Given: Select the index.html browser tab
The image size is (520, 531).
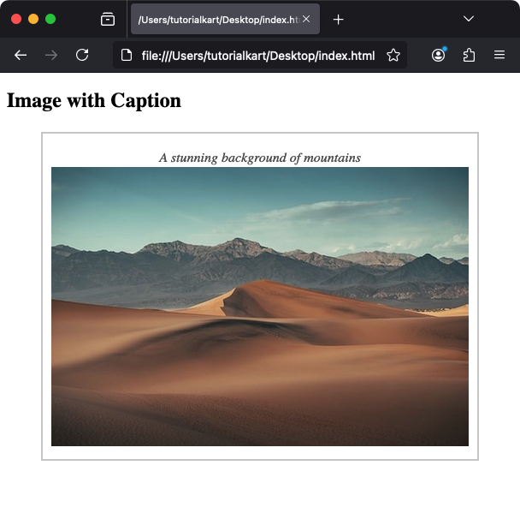Looking at the screenshot, I should [x=225, y=20].
